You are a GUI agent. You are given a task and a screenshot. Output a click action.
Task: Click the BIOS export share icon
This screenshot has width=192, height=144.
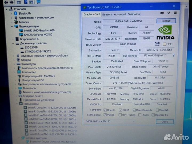(x=157, y=44)
